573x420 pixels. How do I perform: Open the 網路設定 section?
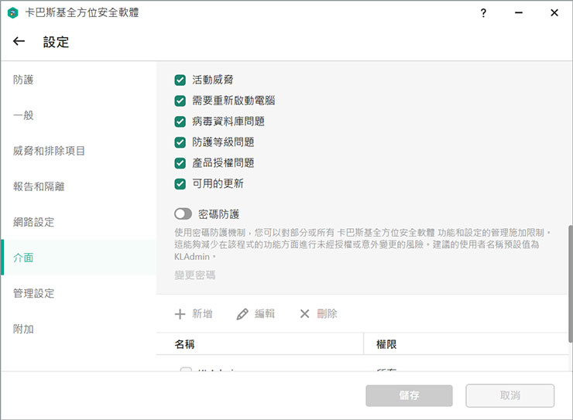[x=78, y=222]
